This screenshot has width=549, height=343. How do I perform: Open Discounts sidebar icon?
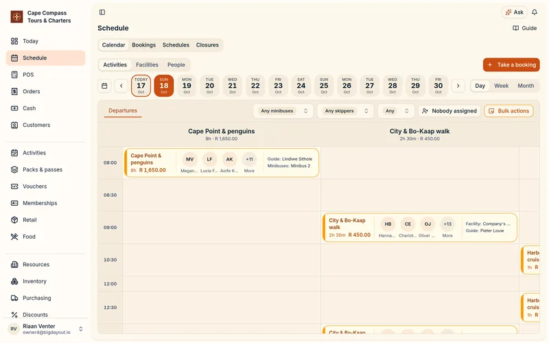[14, 315]
